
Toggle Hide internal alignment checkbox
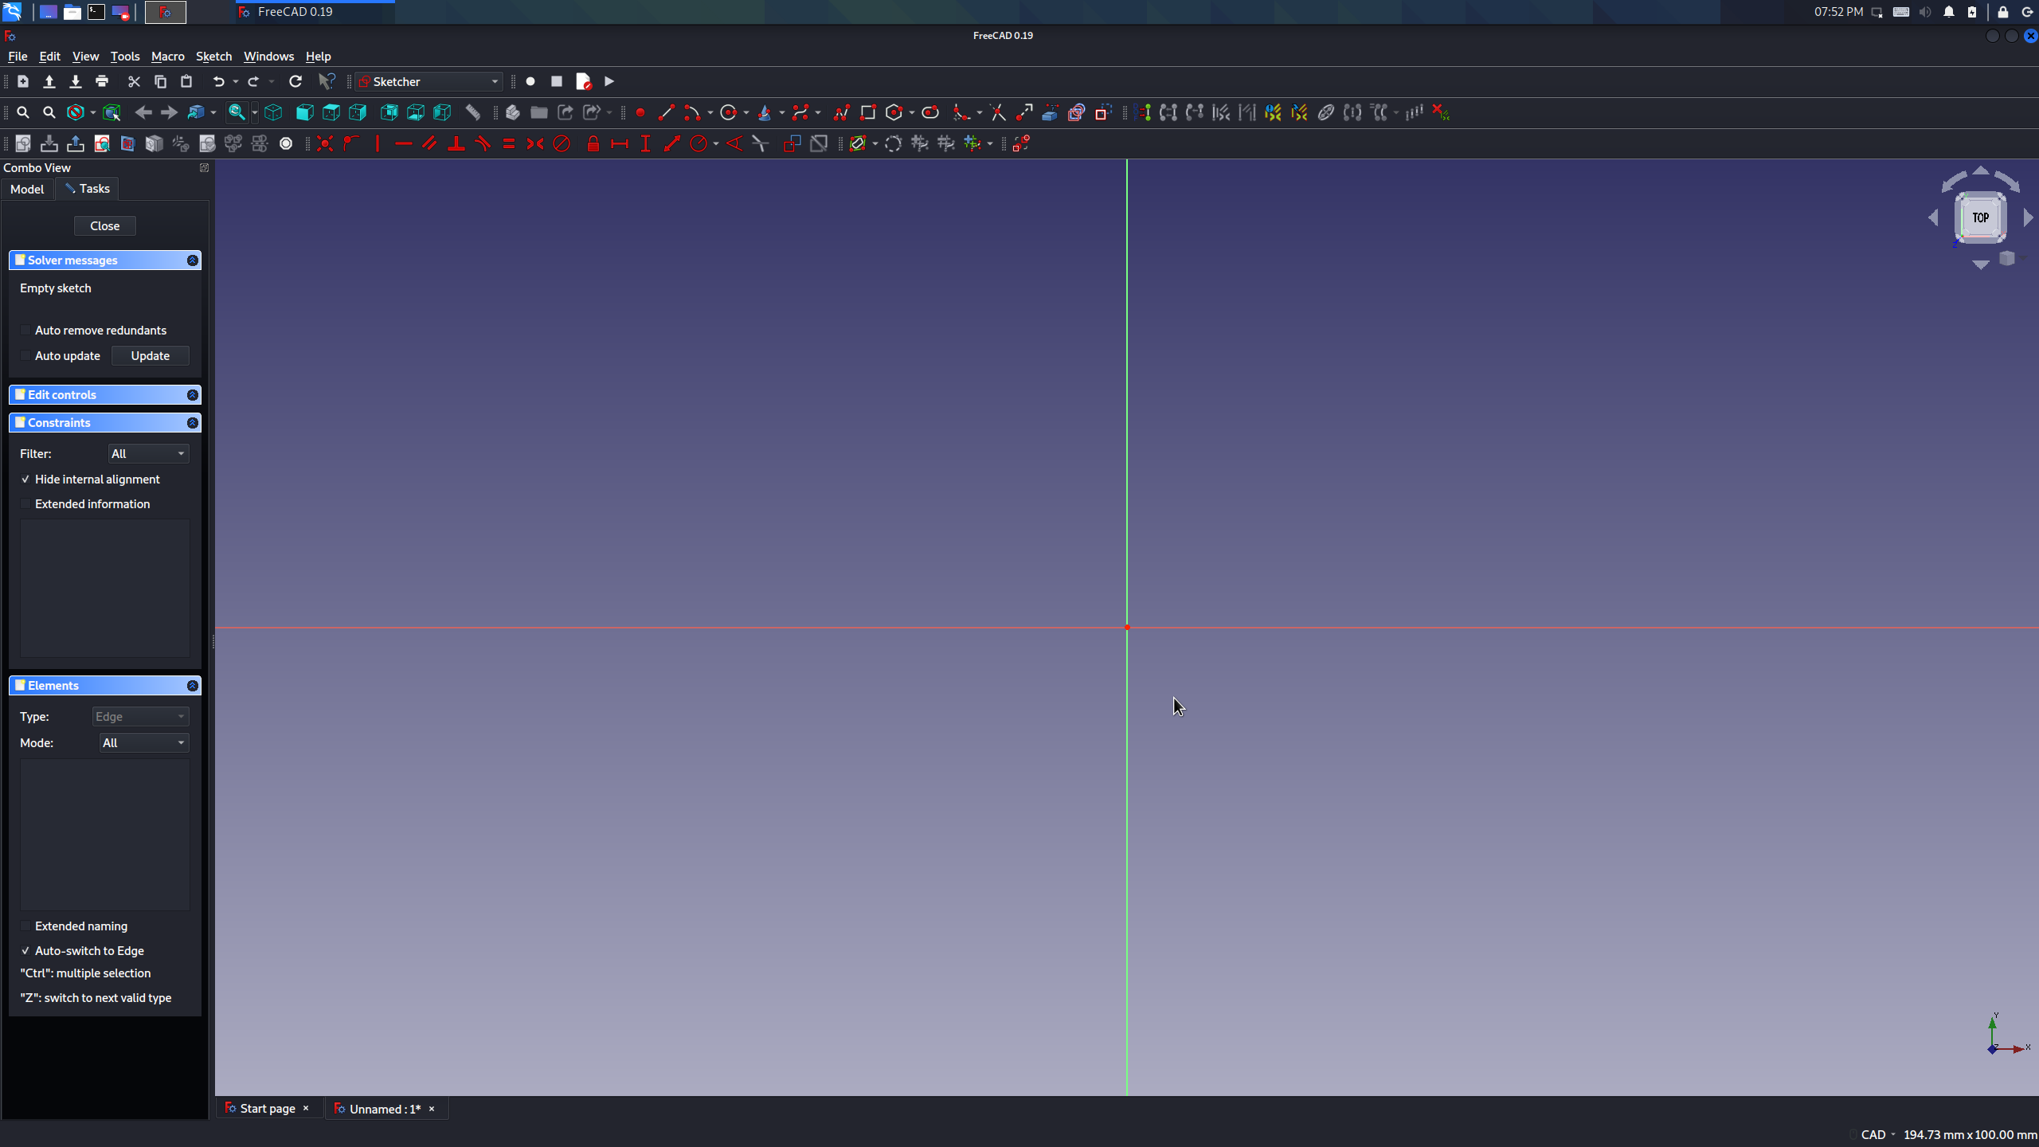click(x=25, y=479)
